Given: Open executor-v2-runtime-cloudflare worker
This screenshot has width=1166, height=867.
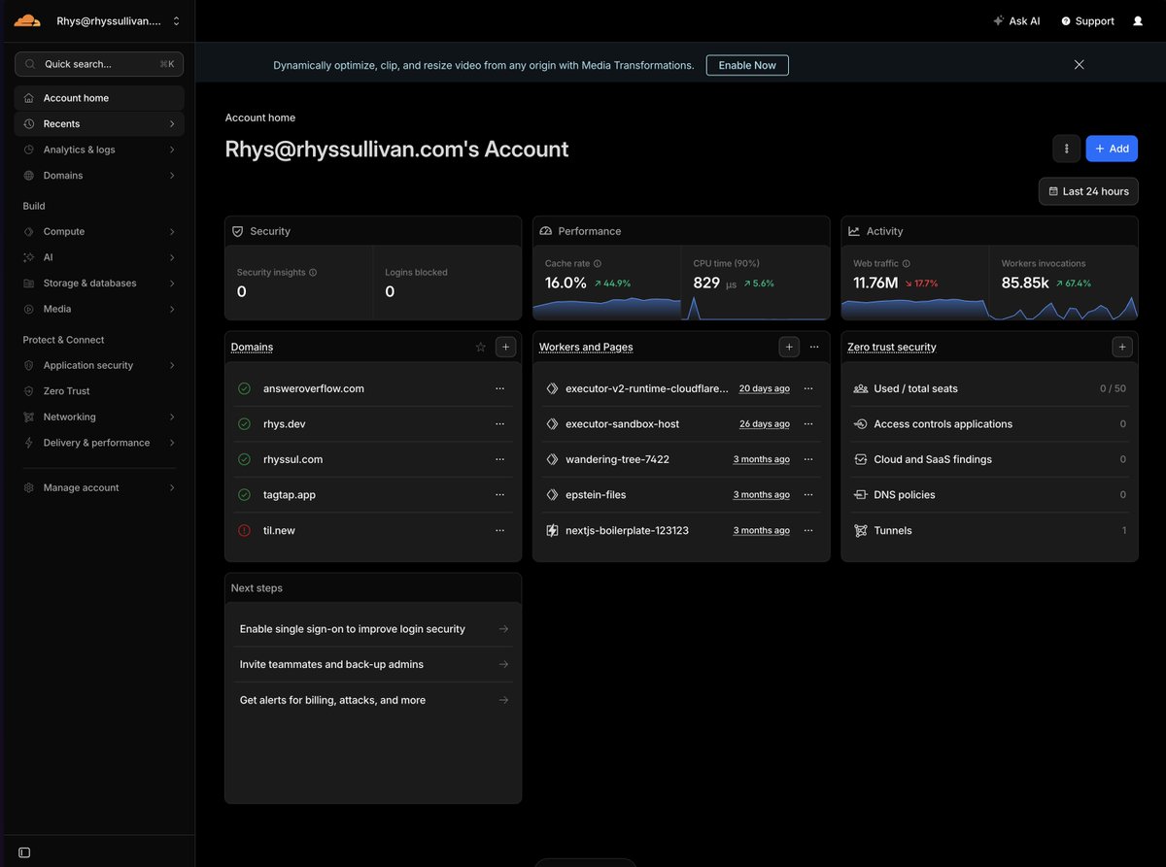Looking at the screenshot, I should pyautogui.click(x=646, y=388).
